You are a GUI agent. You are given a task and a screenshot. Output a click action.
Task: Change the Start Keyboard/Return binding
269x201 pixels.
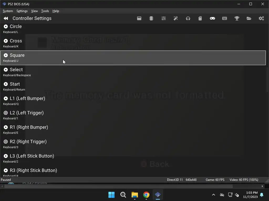[133, 86]
